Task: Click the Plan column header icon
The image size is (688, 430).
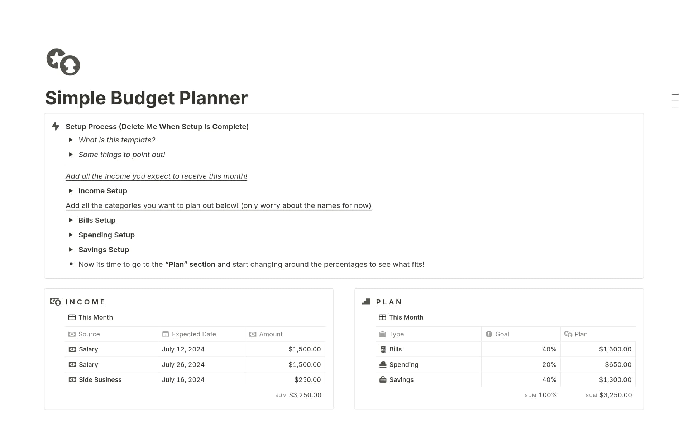Action: 568,334
